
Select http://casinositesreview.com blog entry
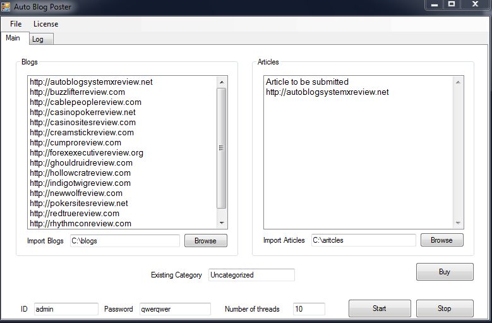83,122
